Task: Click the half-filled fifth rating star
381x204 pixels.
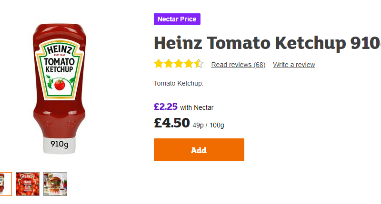Action: coord(199,64)
